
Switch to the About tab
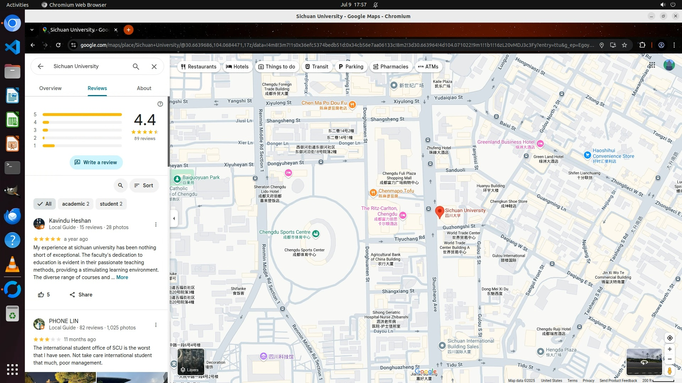click(144, 88)
